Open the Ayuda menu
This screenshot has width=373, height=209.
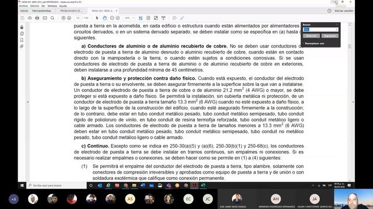[x=63, y=6]
